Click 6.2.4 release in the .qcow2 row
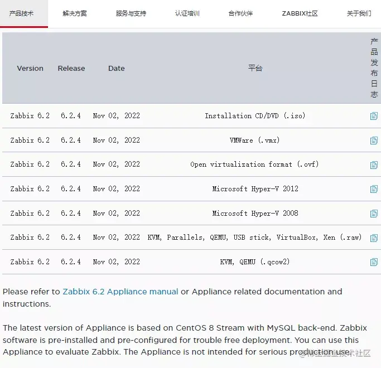This screenshot has width=381, height=368. [71, 262]
